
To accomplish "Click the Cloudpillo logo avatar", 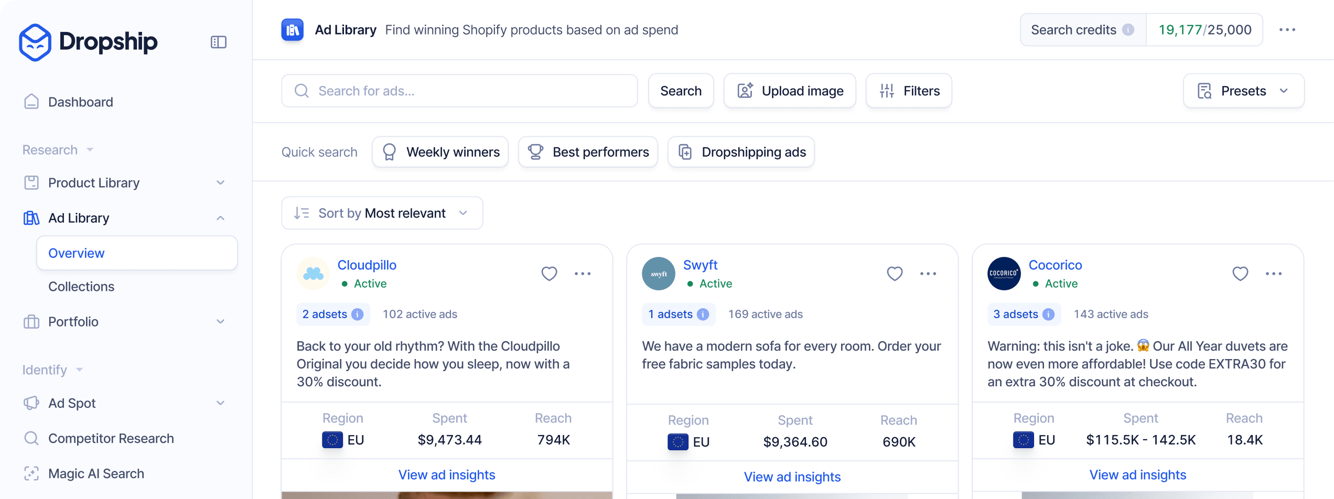I will pos(313,274).
